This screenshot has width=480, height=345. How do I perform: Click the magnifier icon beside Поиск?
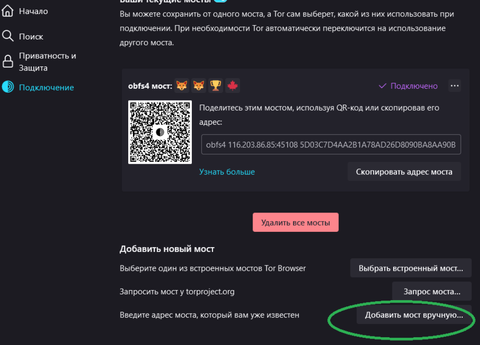(8, 36)
